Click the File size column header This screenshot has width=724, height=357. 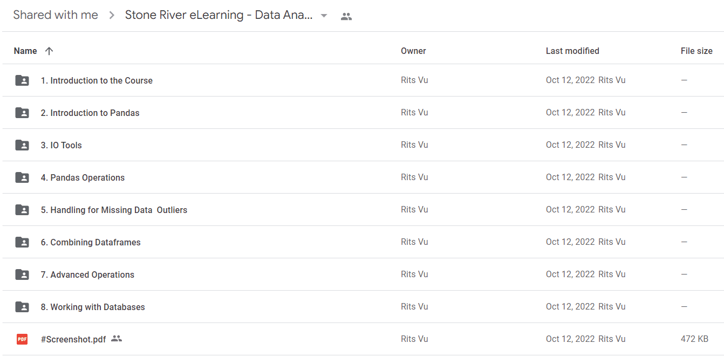coord(696,51)
